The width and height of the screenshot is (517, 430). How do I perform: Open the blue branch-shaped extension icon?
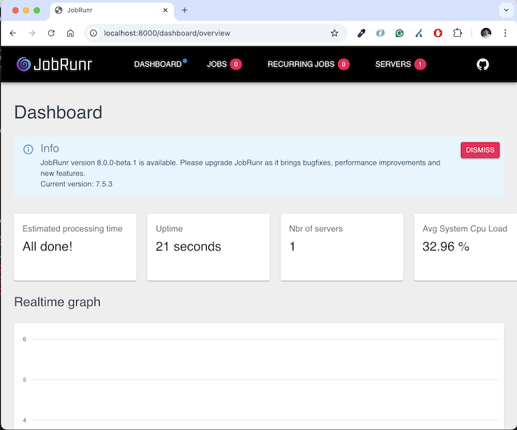click(419, 33)
